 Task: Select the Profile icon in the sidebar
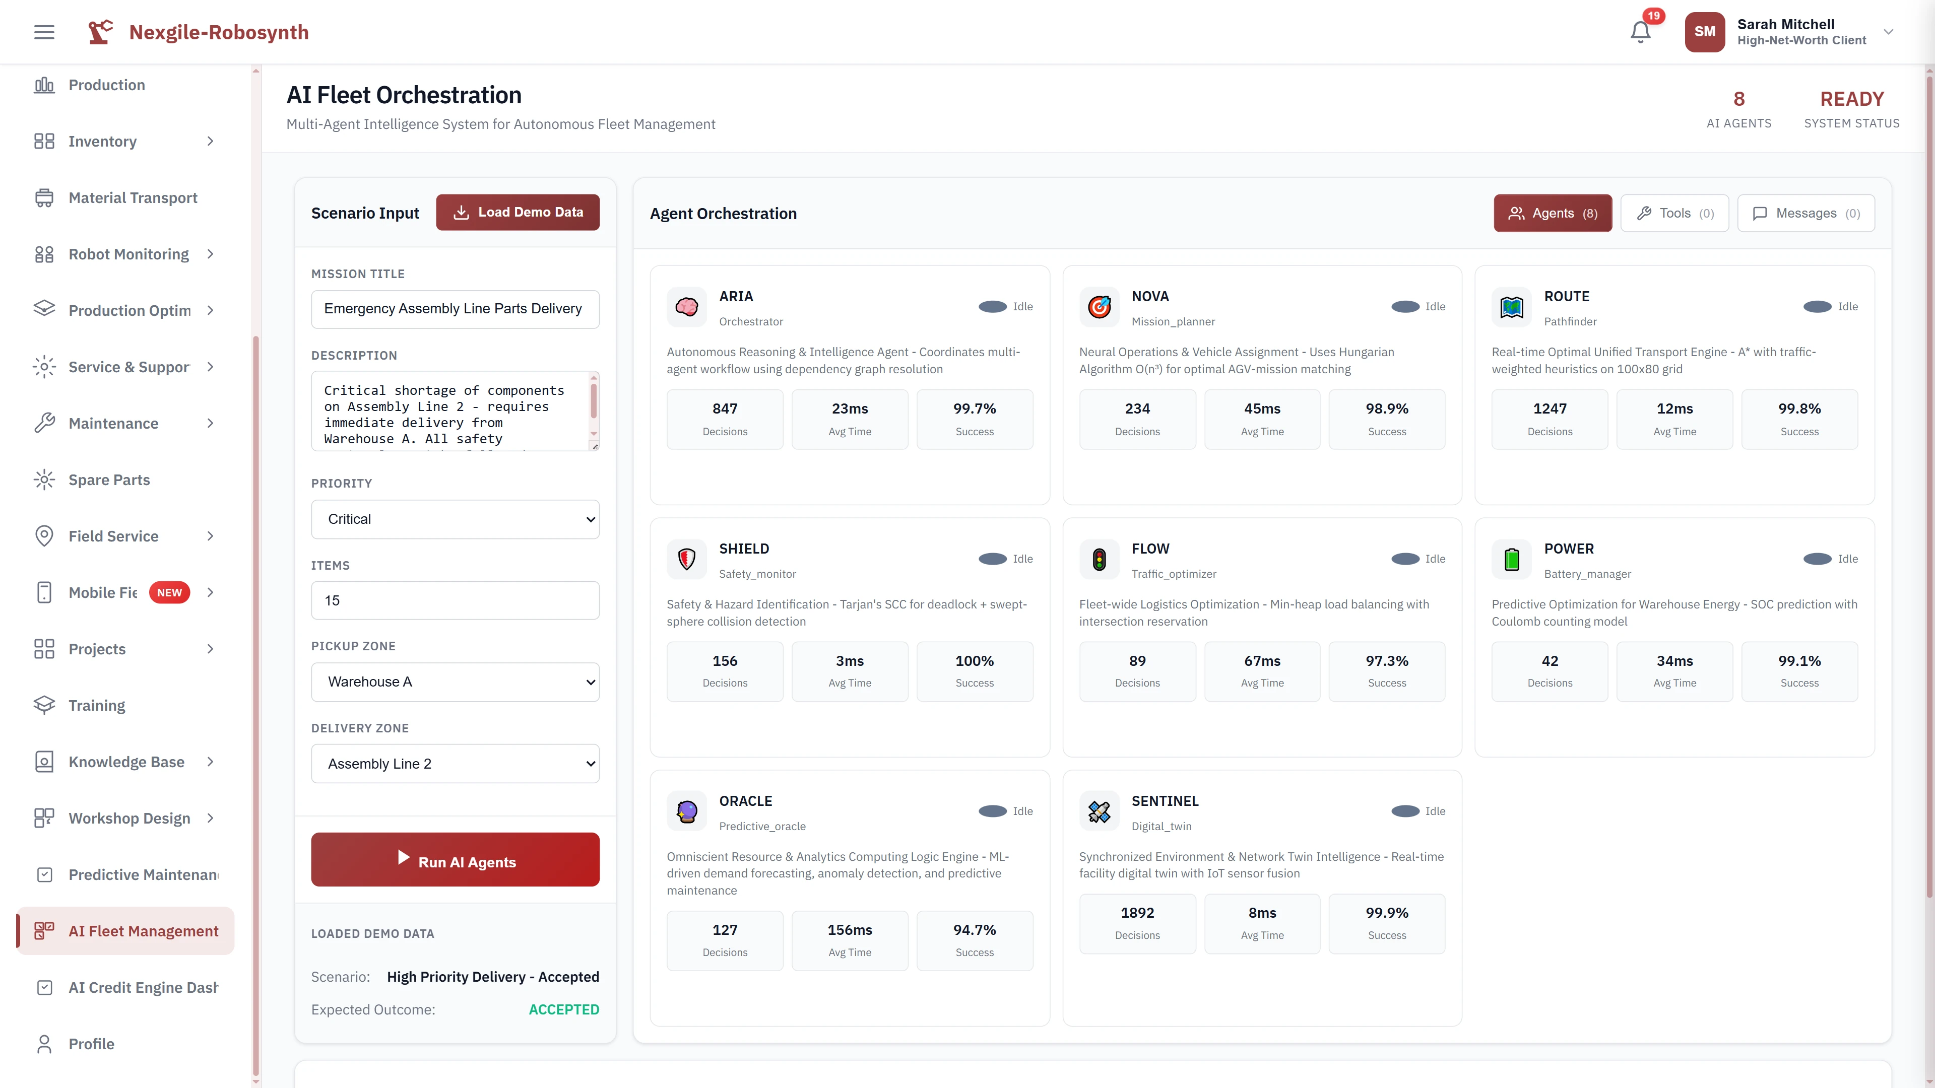(43, 1044)
